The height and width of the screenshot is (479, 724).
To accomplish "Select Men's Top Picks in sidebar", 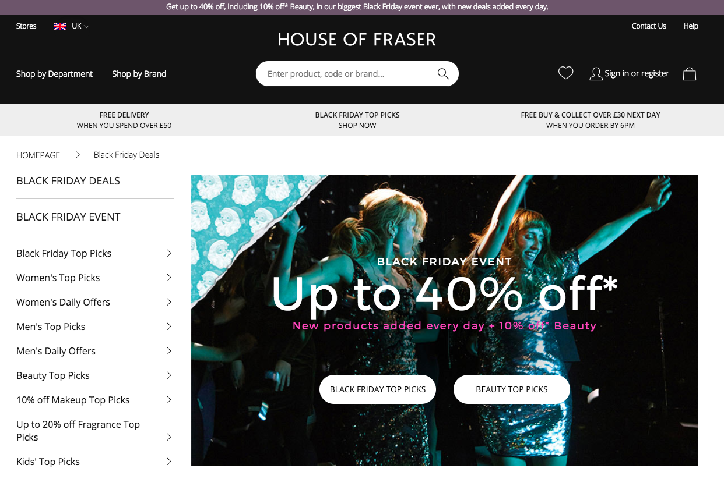I will [51, 327].
